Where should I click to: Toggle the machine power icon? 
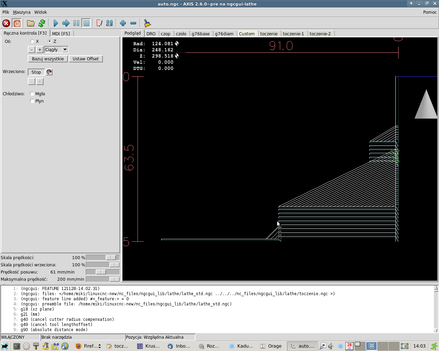point(17,23)
